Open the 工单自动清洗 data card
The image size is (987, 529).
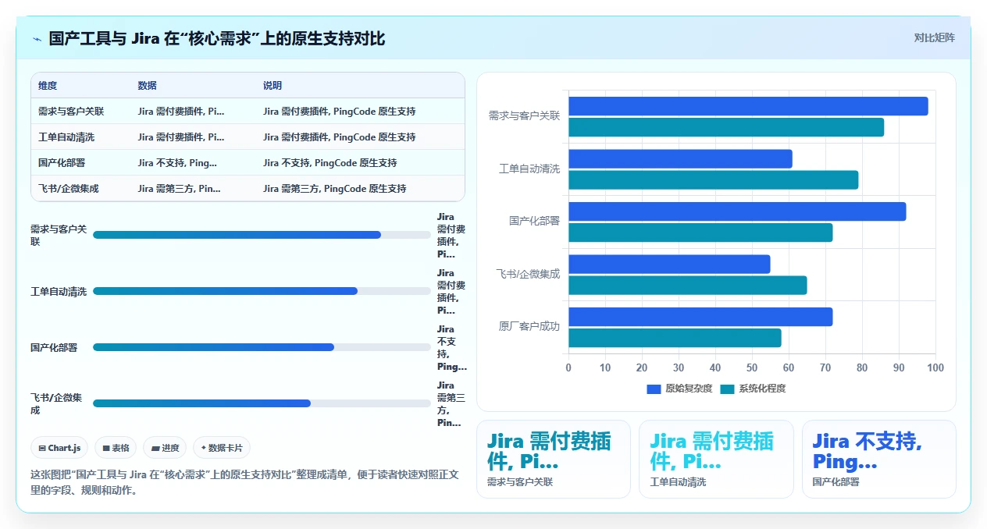tap(716, 459)
